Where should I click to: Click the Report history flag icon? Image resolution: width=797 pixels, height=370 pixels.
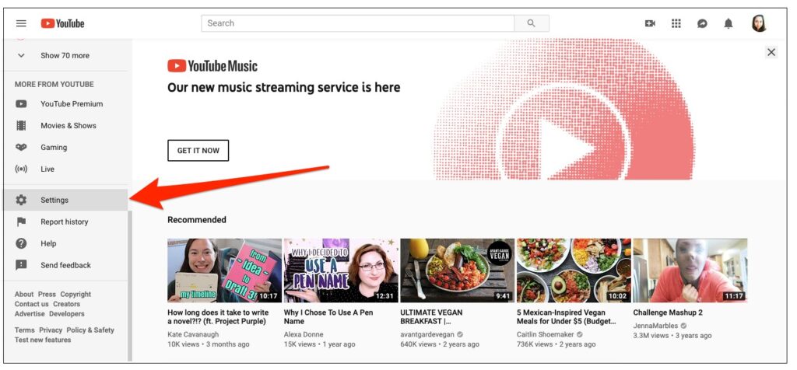click(21, 222)
